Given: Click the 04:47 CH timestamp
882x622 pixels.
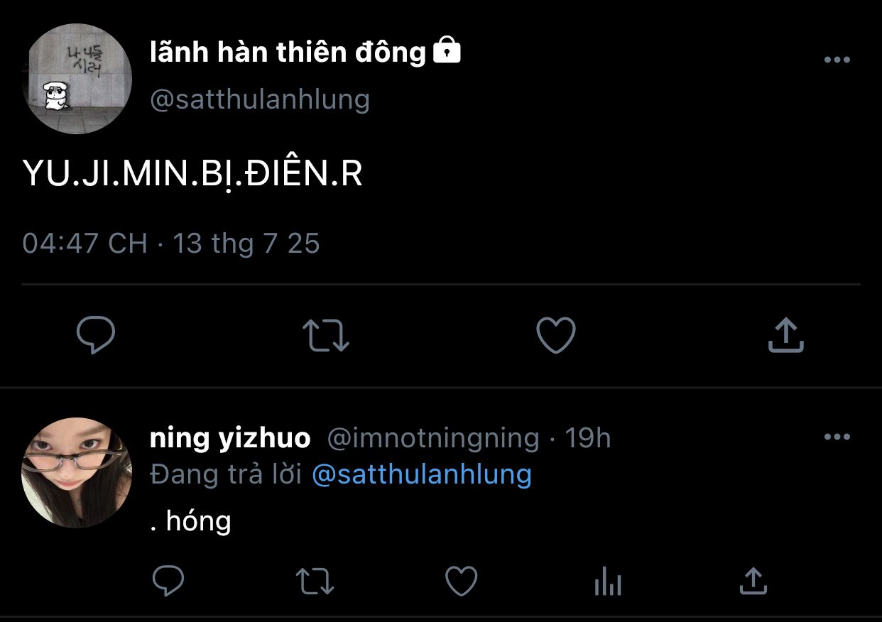Looking at the screenshot, I should tap(170, 244).
